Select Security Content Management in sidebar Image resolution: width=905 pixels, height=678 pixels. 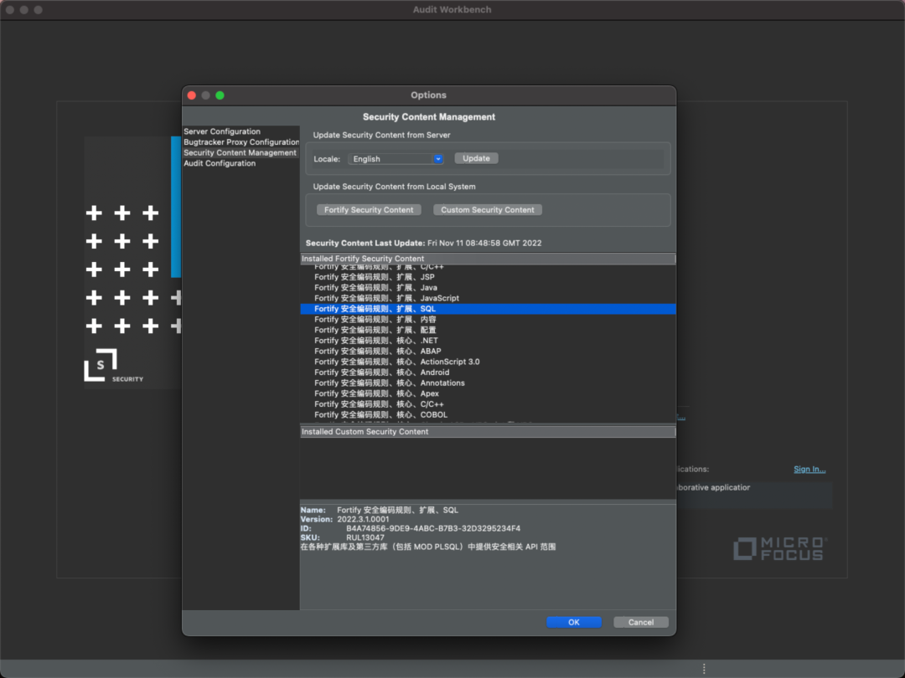240,153
